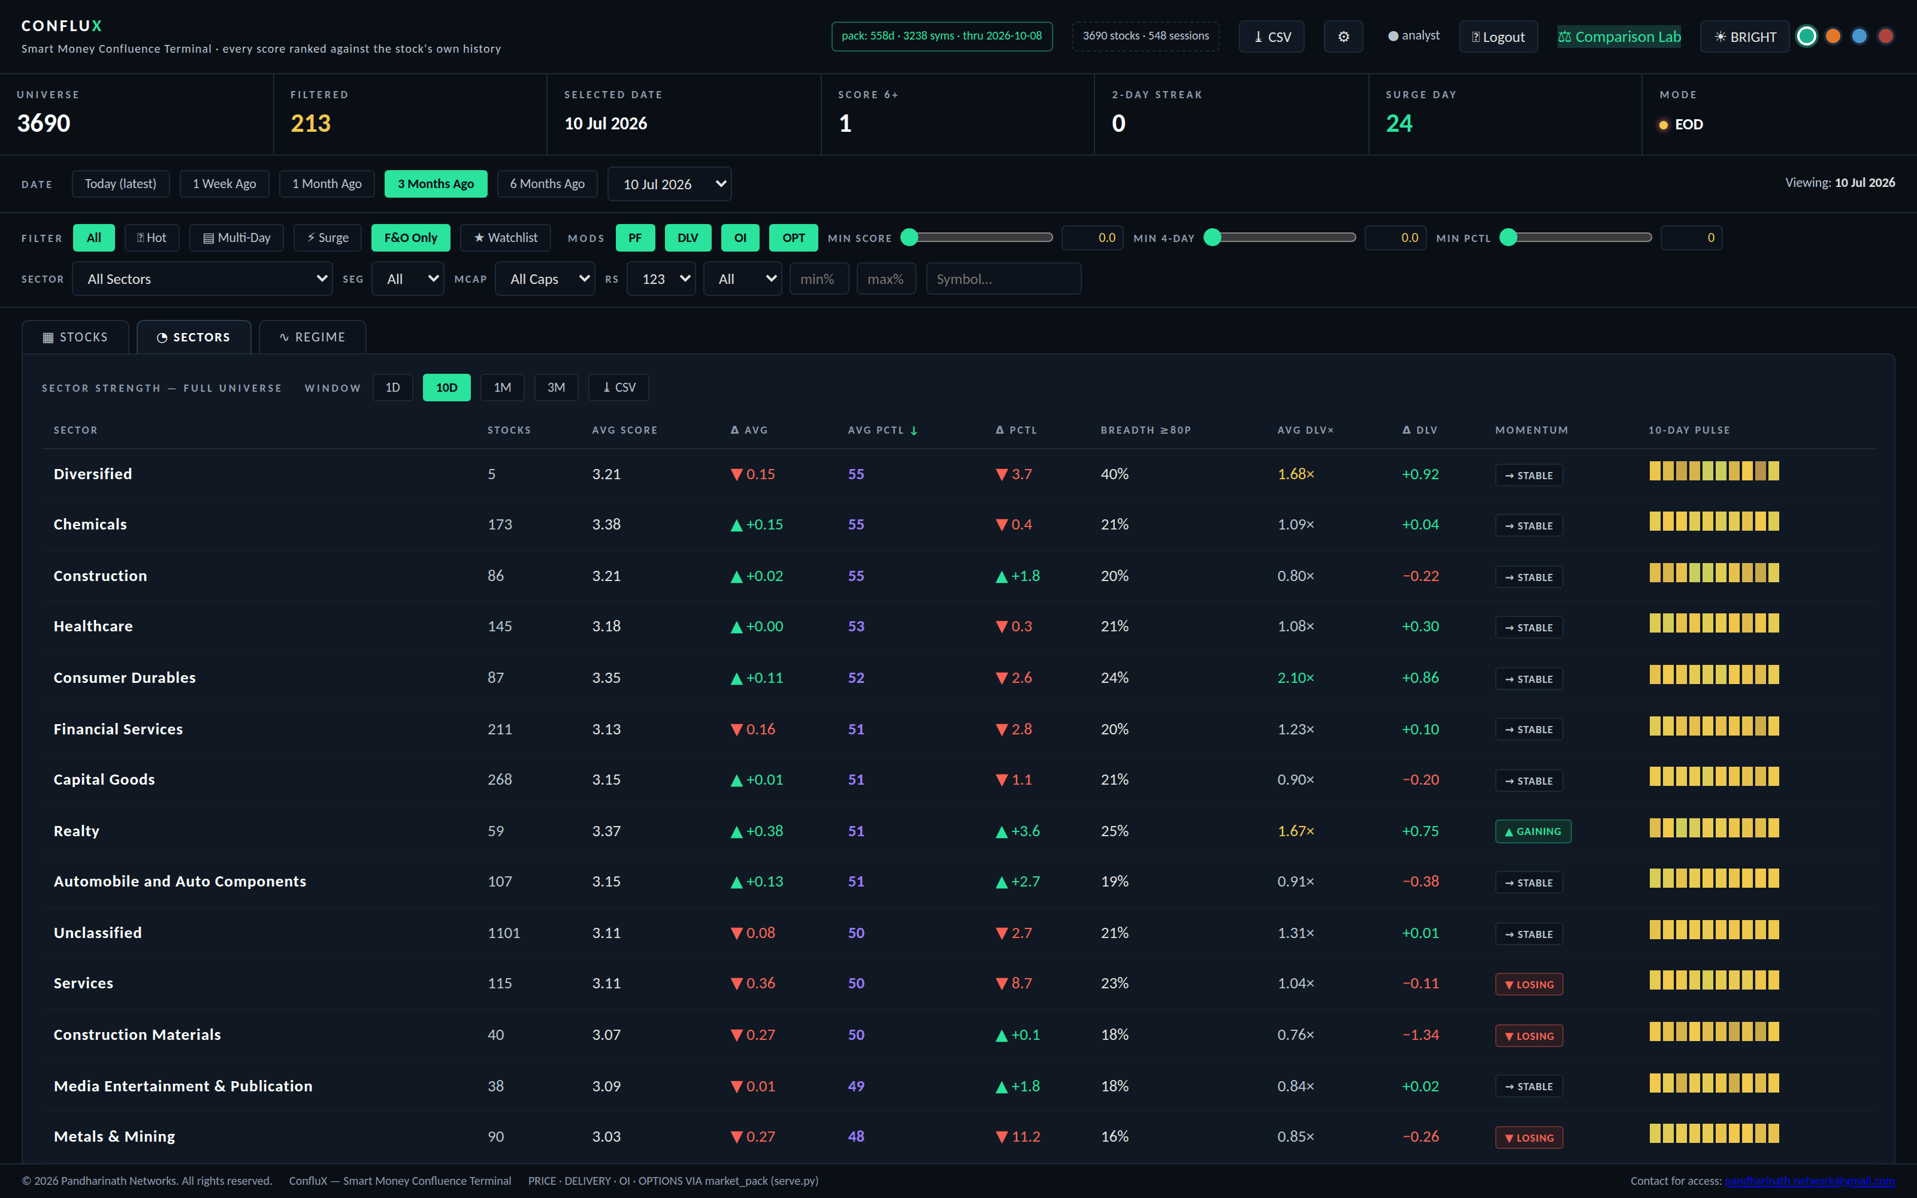Viewport: 1917px width, 1198px height.
Task: Select the blue theme color dot
Action: click(1859, 37)
